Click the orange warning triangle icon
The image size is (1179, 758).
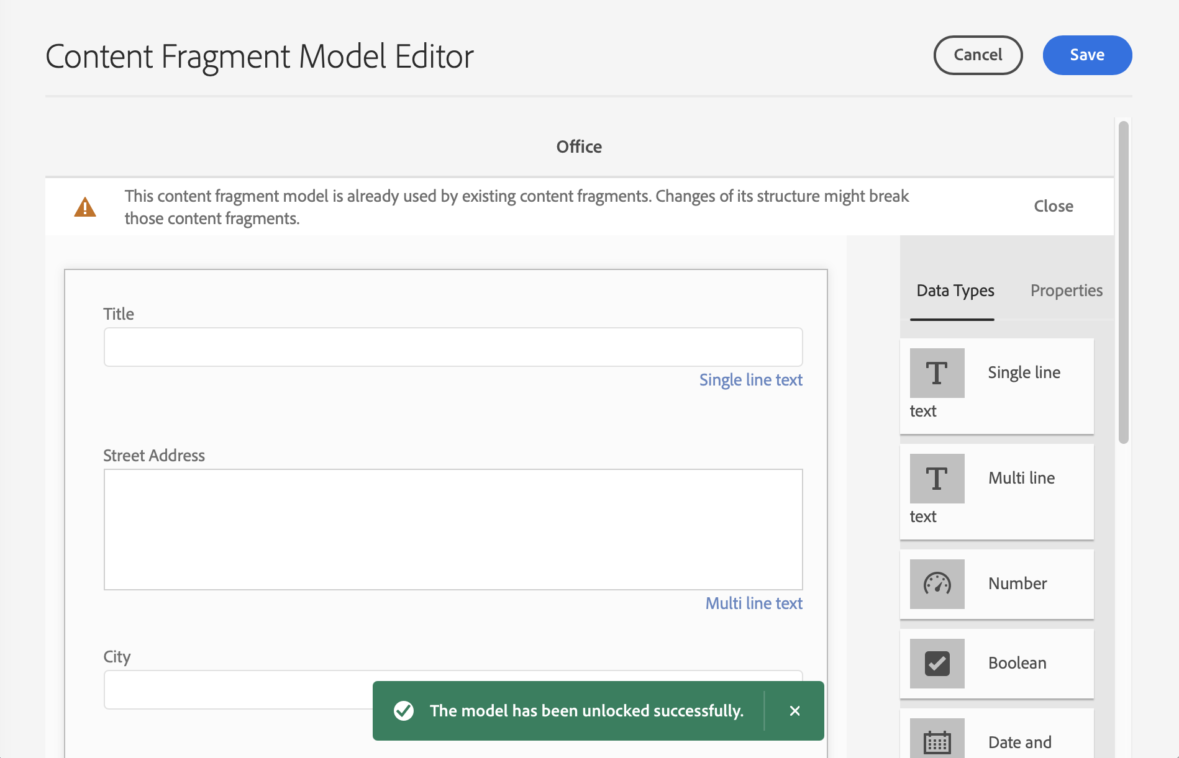[x=85, y=207]
